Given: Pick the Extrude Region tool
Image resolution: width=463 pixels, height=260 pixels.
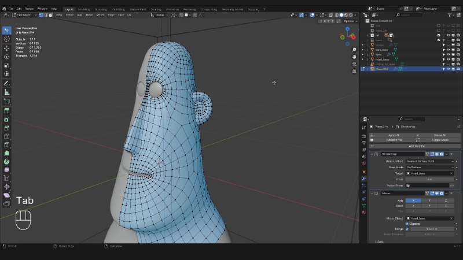Looking at the screenshot, I should pyautogui.click(x=7, y=111).
